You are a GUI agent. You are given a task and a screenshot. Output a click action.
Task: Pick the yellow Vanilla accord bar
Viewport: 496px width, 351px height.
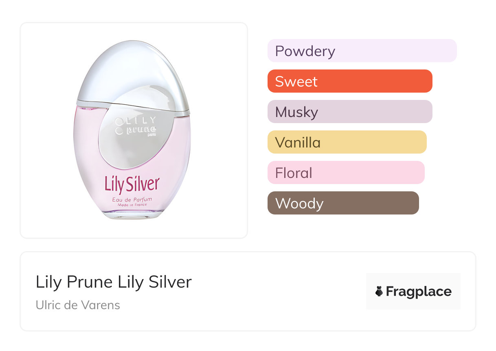click(x=347, y=142)
